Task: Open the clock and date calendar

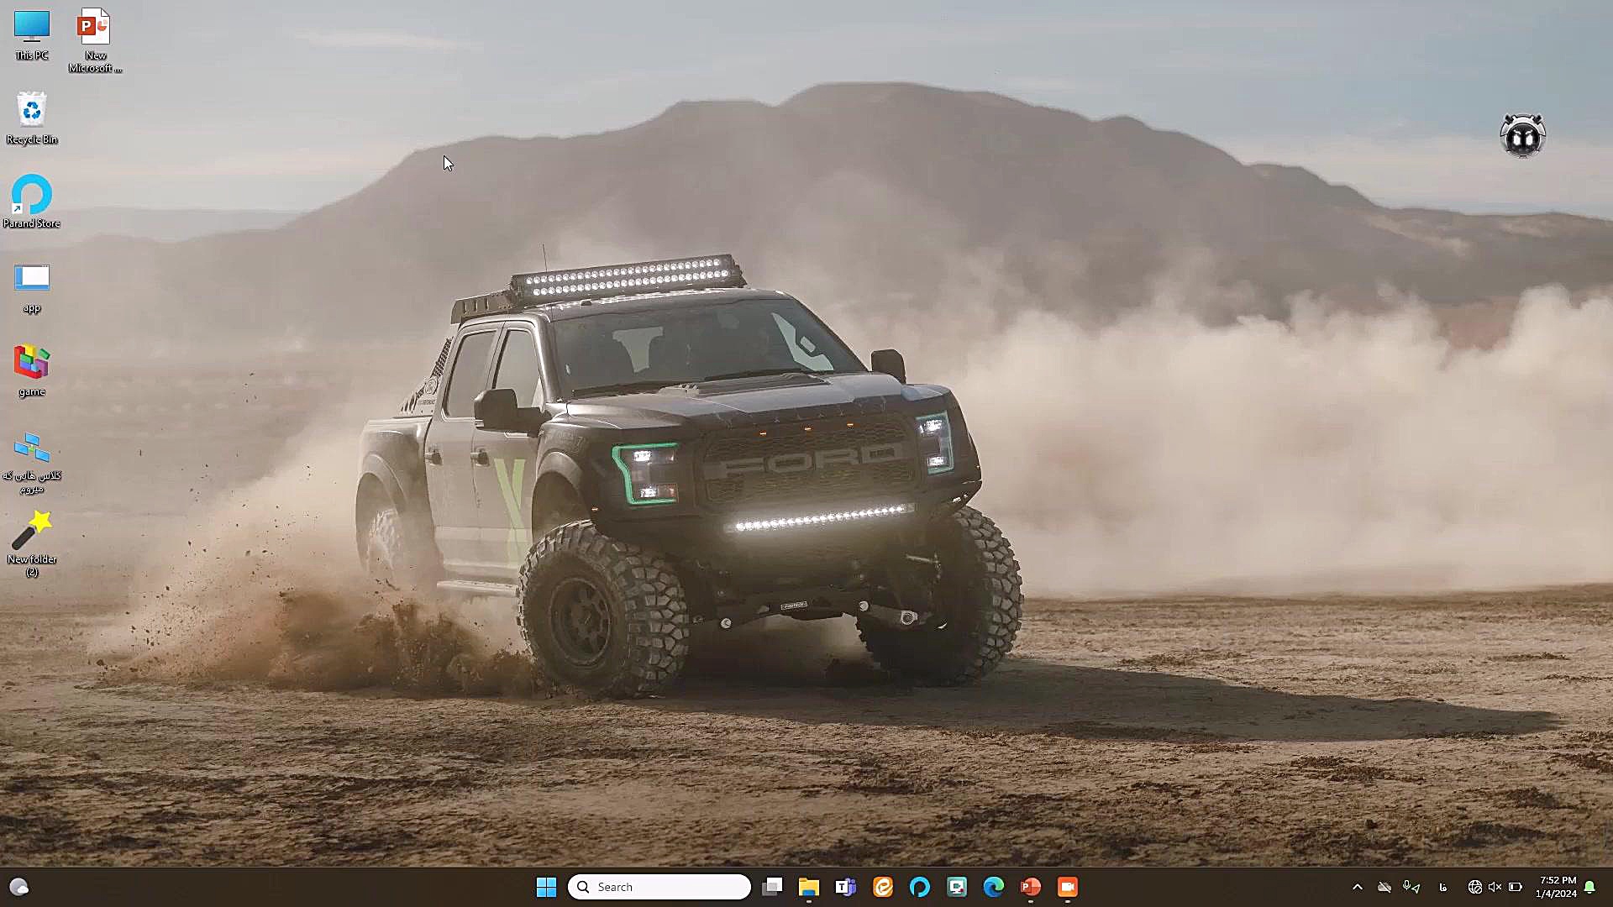Action: click(x=1556, y=887)
